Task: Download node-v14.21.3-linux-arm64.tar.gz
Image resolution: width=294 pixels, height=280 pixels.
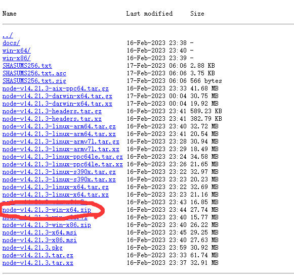Action: pyautogui.click(x=59, y=126)
